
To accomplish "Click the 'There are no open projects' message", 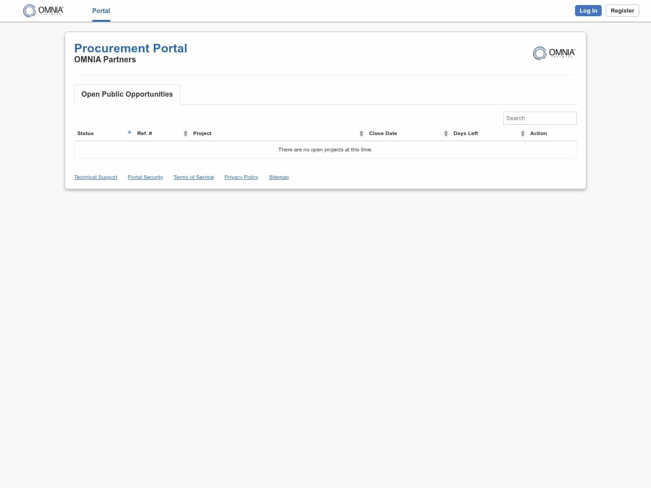I will (325, 150).
